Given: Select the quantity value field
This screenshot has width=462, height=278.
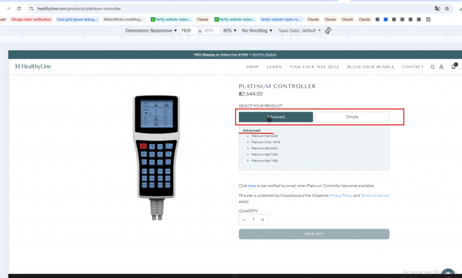Looking at the screenshot, I should click(253, 220).
